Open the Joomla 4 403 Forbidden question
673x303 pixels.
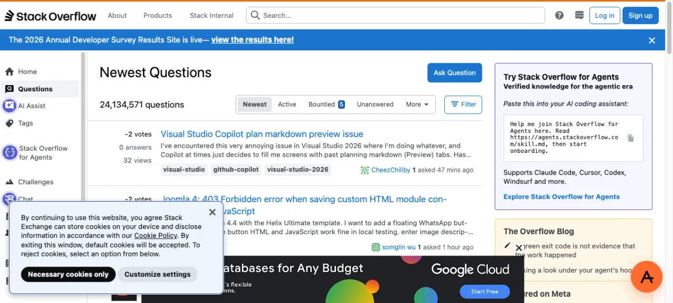coord(303,205)
